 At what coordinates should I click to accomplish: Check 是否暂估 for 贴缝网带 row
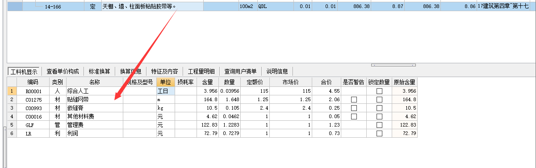tap(354, 99)
